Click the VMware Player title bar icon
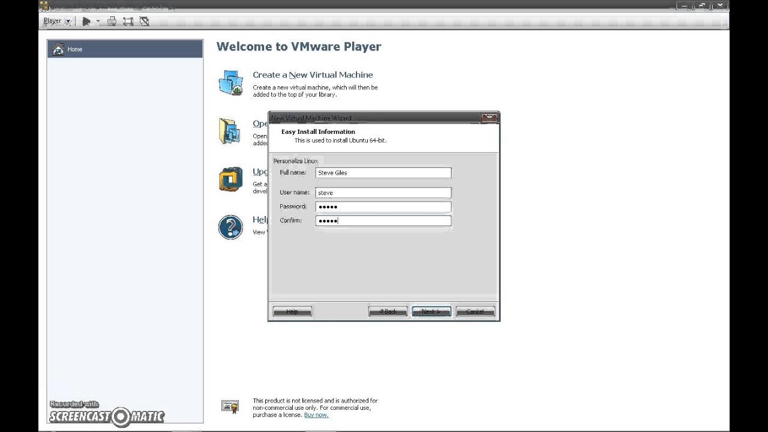 point(43,6)
